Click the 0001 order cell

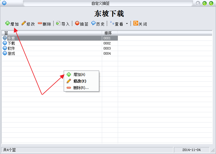pyautogui.click(x=110, y=38)
